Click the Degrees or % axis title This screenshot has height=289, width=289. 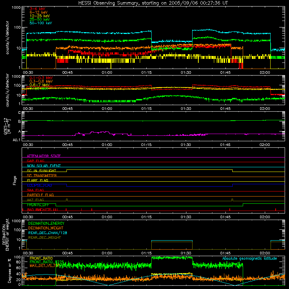point(10,271)
